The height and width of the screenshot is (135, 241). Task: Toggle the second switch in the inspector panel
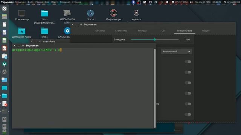[x=188, y=72]
